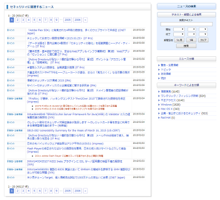Image resolution: width=220 pixels, height=200 pixels.
Task: Click the 警告・注意情報 label beside the Firefox Pwn2Own row
Action: [15, 99]
